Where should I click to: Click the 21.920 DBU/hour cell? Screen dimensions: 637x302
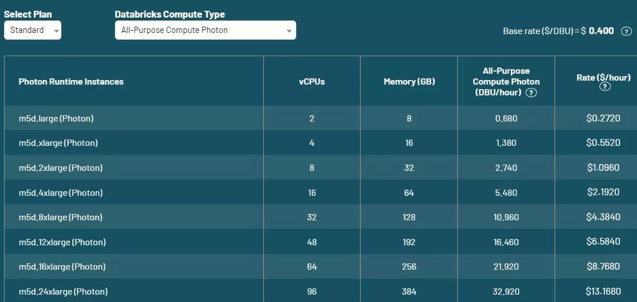pos(506,267)
